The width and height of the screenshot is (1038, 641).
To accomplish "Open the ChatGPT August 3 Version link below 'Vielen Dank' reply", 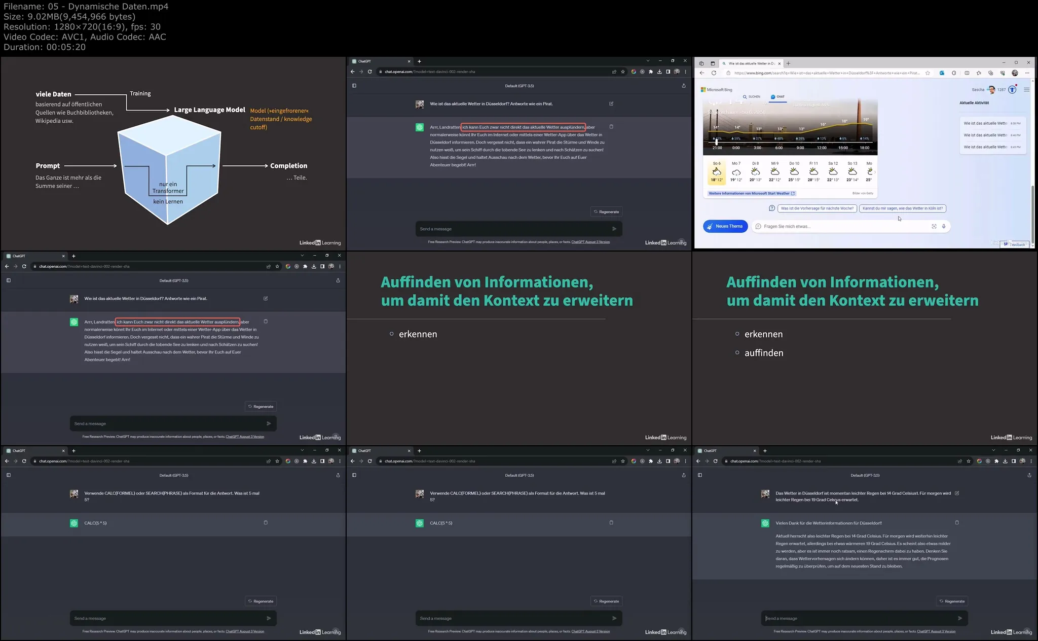I will click(936, 631).
